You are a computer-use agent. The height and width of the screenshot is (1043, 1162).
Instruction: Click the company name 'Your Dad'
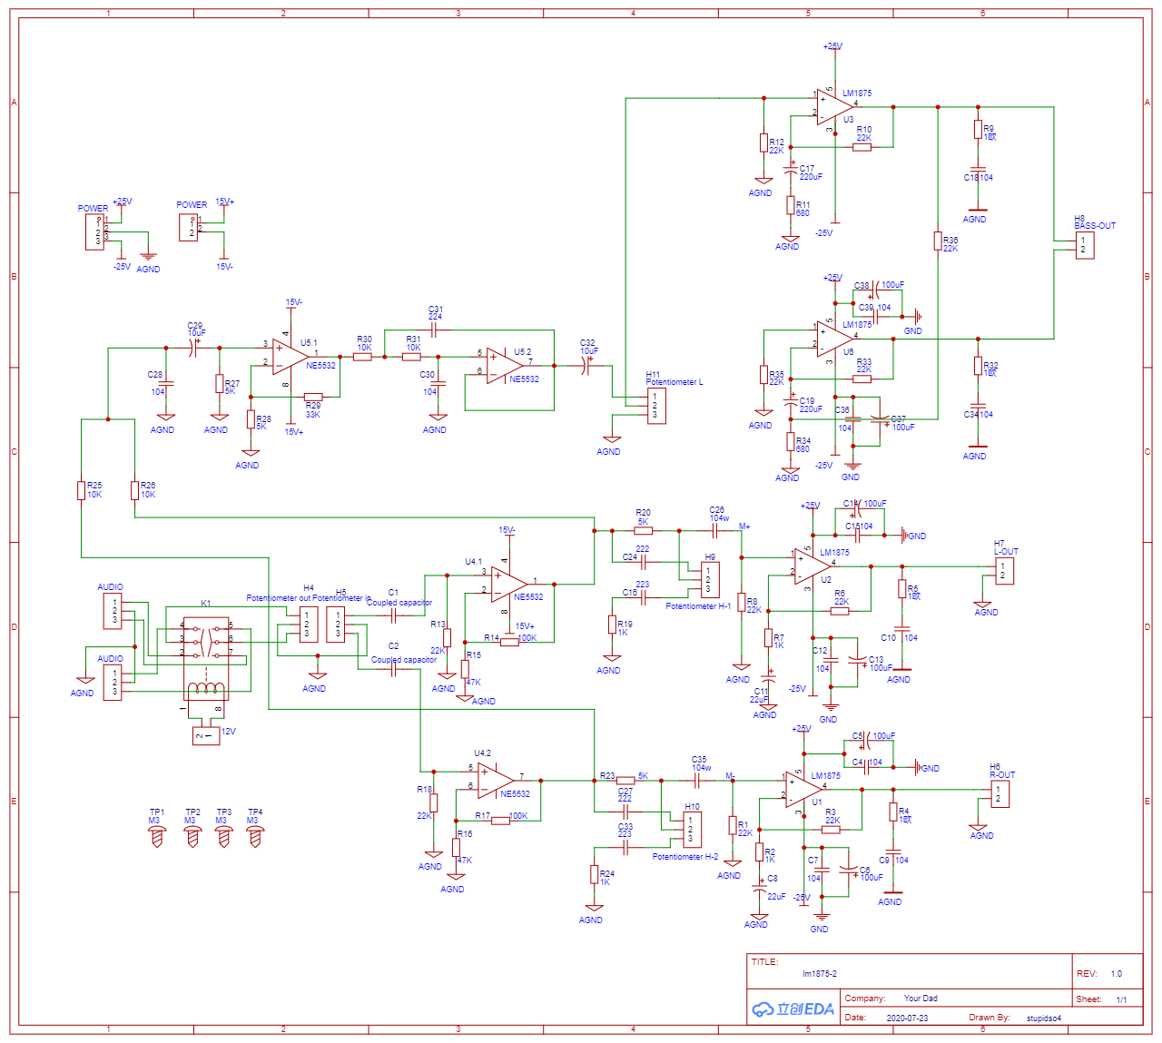click(x=921, y=999)
